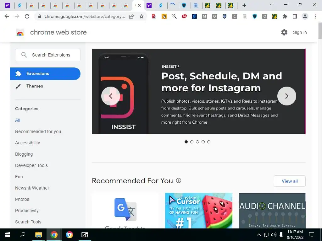Click the Chrome Web Store rainbow logo
322x241 pixels.
pyautogui.click(x=20, y=32)
